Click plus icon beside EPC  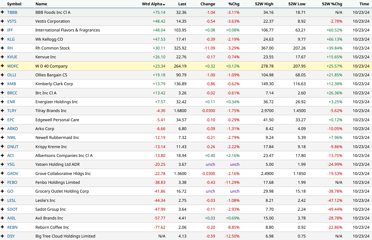click(x=2, y=119)
